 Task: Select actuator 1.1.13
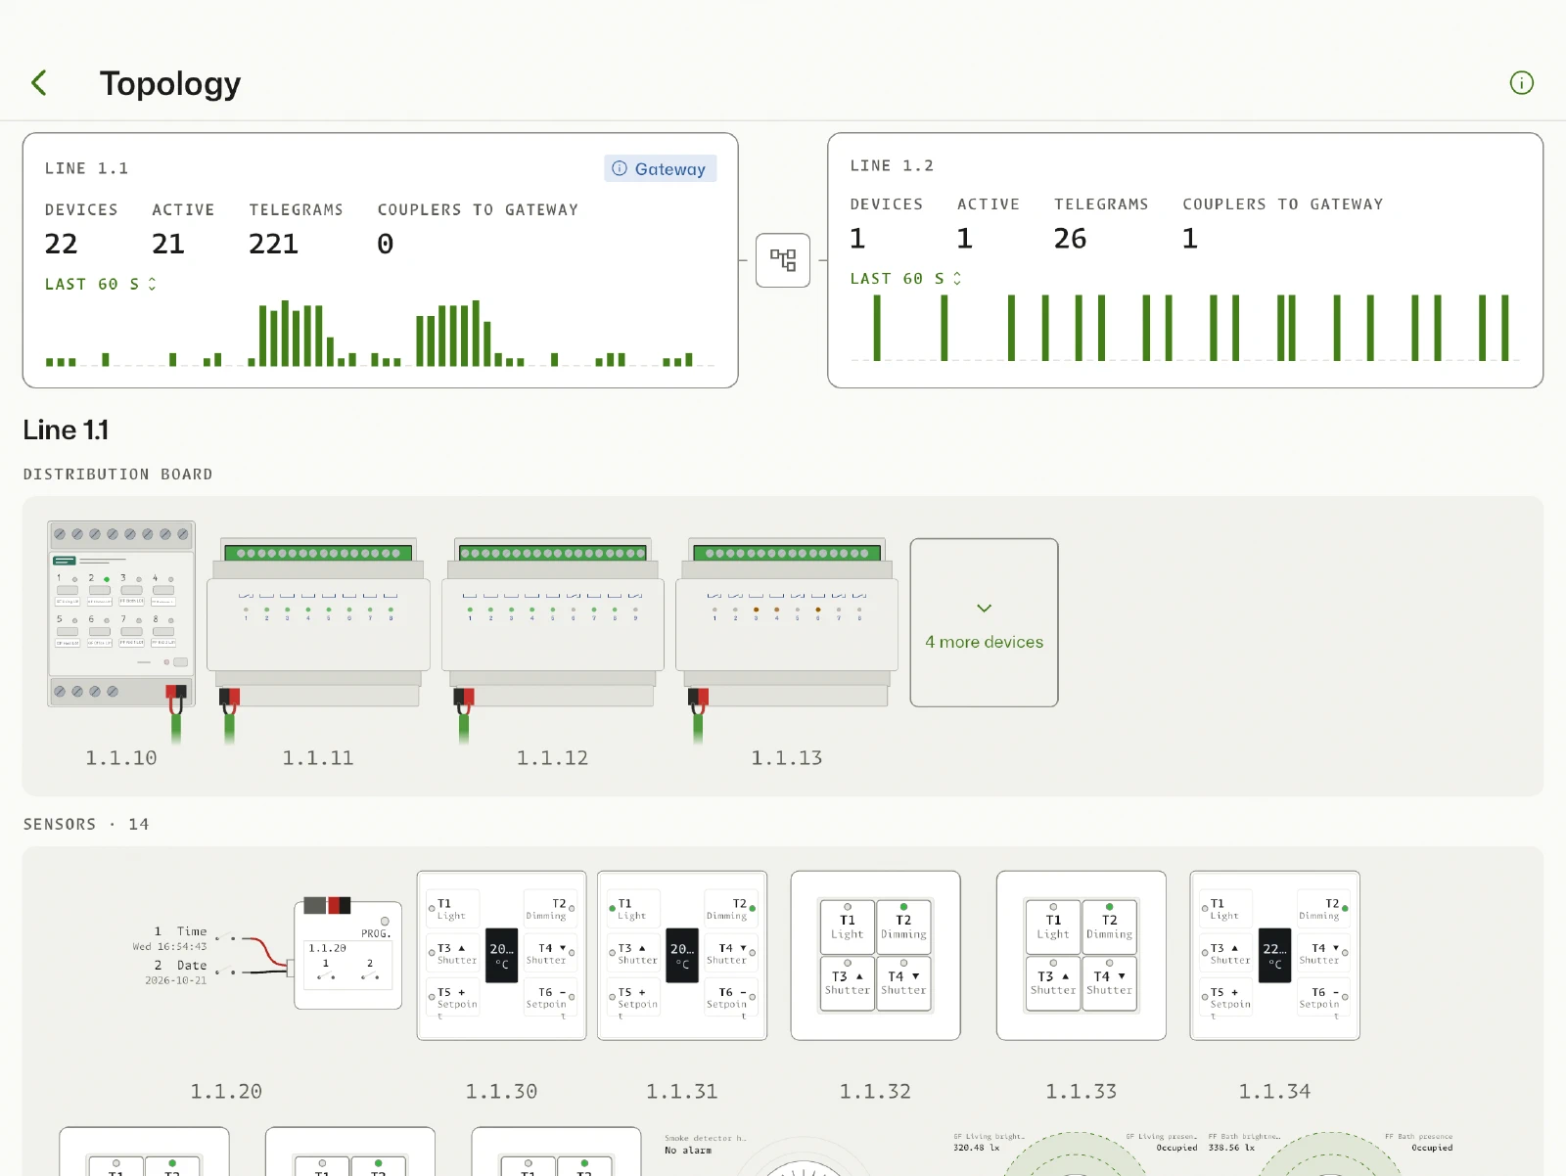pos(787,621)
